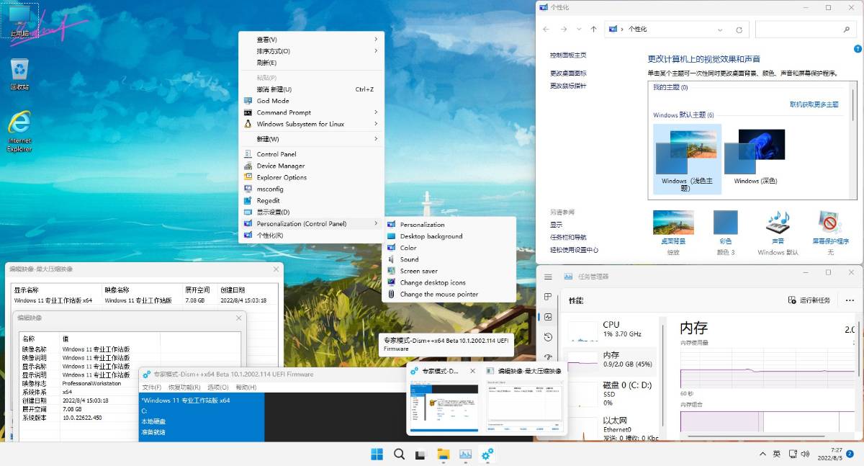Select the 此电脑 desktop icon

[x=19, y=21]
